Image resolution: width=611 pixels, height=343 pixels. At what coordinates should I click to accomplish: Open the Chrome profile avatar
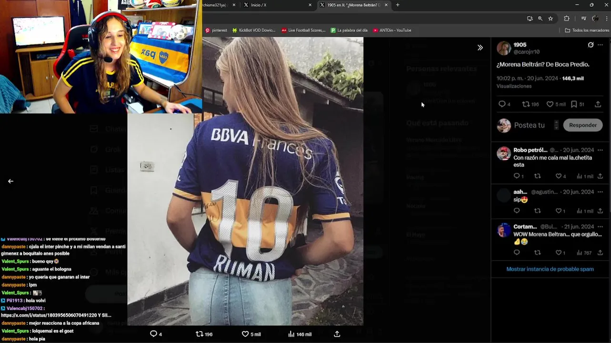tap(595, 18)
